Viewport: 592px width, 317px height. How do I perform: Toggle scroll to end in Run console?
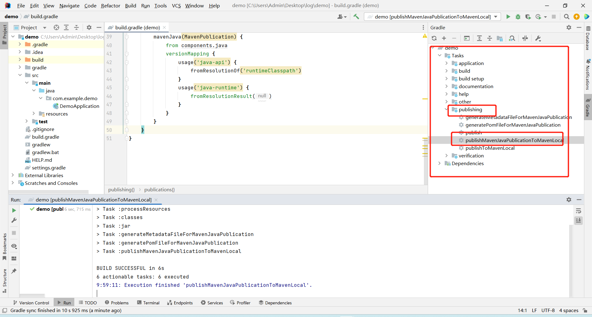(578, 221)
